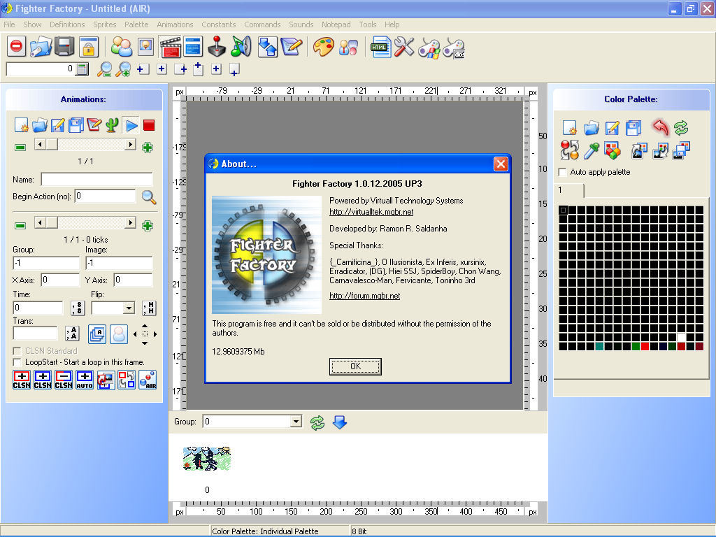The width and height of the screenshot is (716, 537).
Task: Click the padlock toolbar icon
Action: (x=89, y=46)
